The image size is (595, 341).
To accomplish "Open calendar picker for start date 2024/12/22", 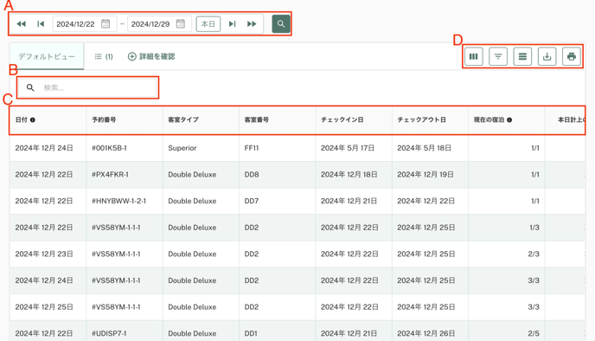I will tap(106, 24).
